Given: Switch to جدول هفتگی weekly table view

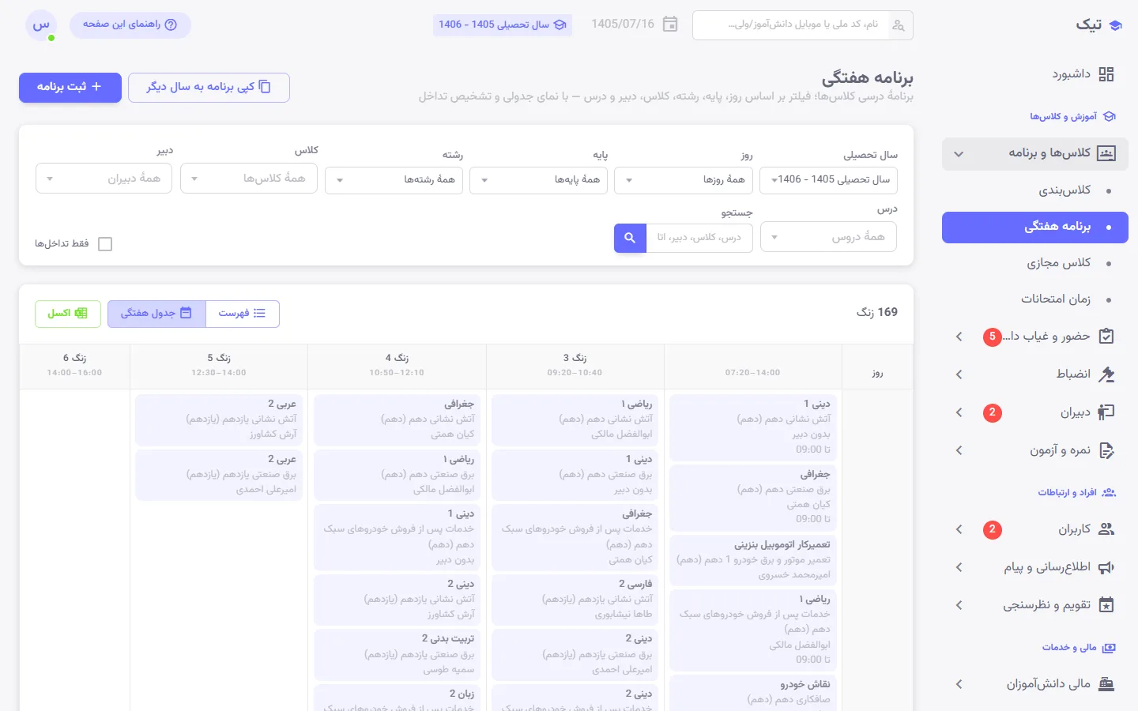Looking at the screenshot, I should click(156, 314).
